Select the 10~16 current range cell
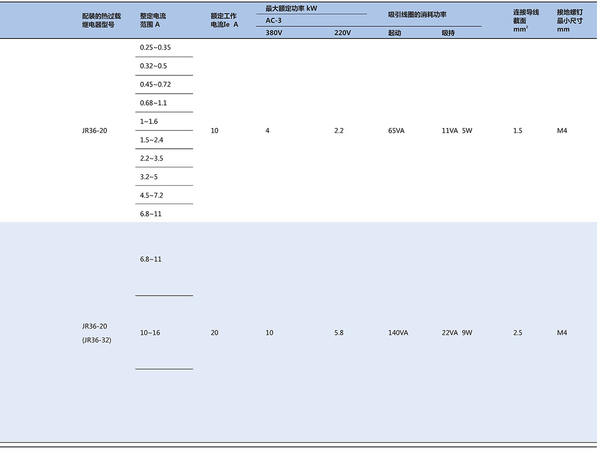597x450 pixels. [150, 333]
